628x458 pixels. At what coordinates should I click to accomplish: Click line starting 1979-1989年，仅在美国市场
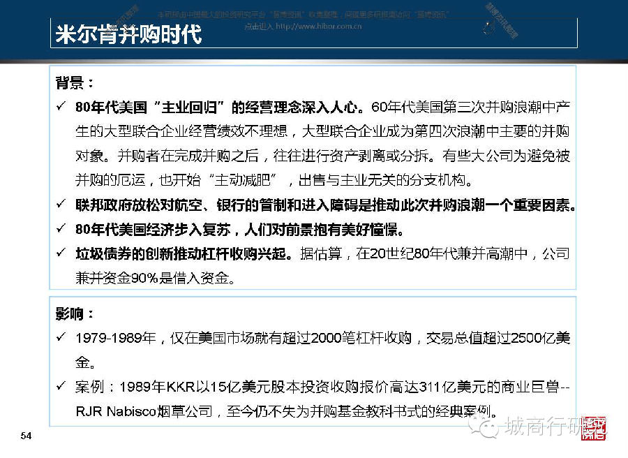pos(322,338)
